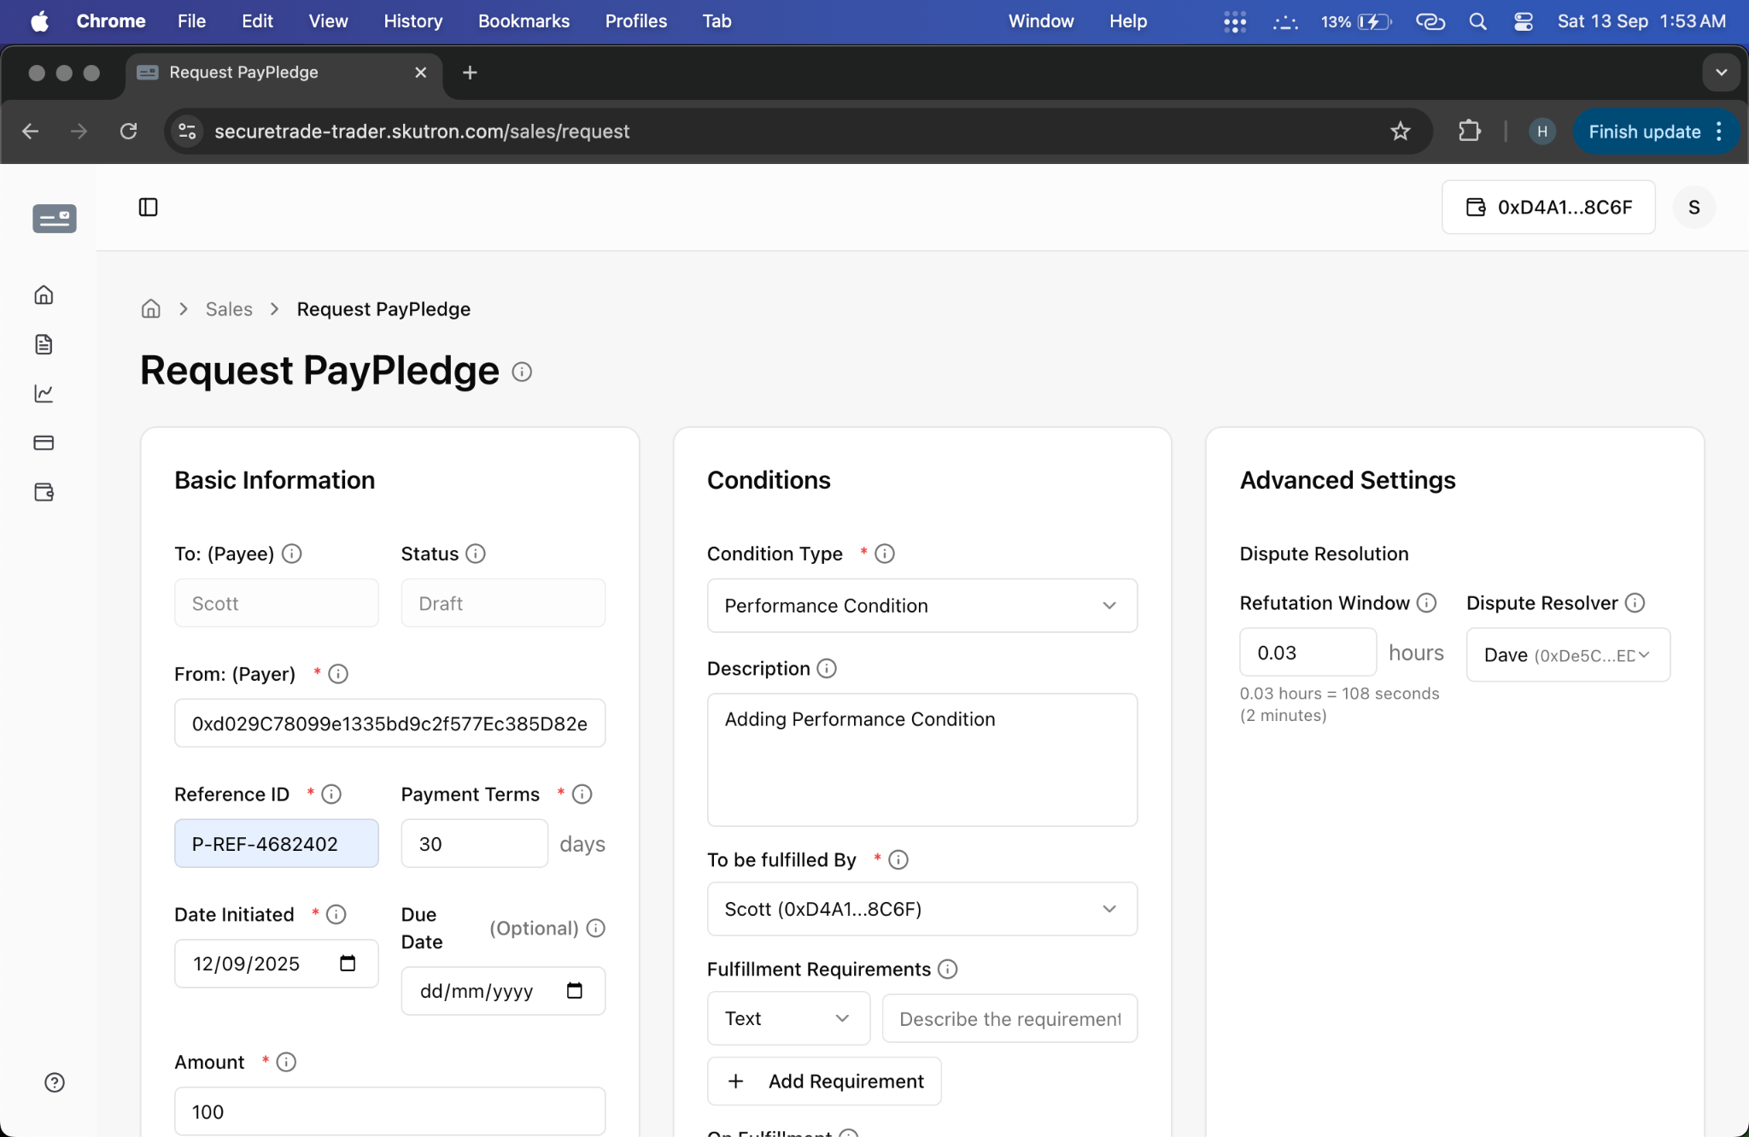Click Refutation Window hours input
1749x1137 pixels.
[x=1307, y=653]
